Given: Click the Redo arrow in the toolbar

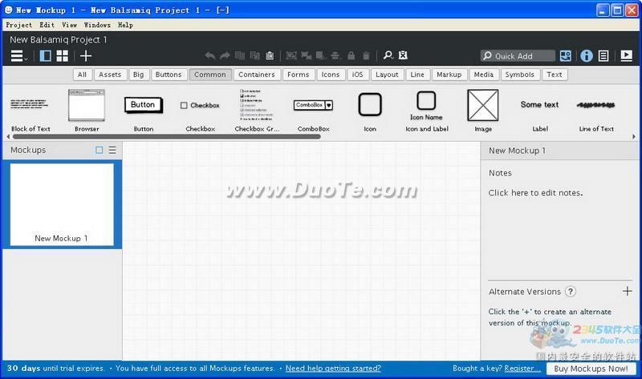Looking at the screenshot, I should tap(225, 55).
